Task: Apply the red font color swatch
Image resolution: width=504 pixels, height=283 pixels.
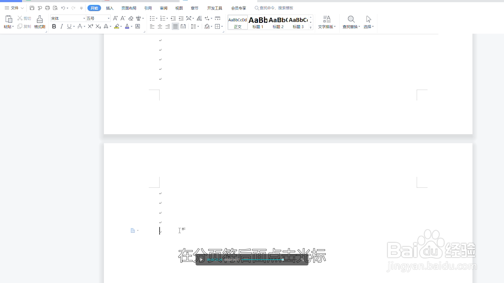Action: click(127, 26)
